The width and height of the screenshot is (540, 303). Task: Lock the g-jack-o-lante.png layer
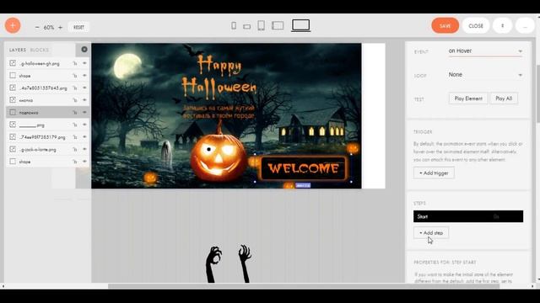click(x=75, y=150)
